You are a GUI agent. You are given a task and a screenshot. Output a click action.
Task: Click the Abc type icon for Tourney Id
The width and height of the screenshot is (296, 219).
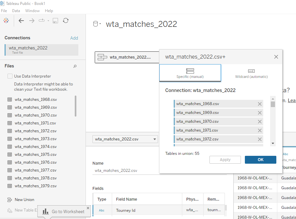point(102,210)
